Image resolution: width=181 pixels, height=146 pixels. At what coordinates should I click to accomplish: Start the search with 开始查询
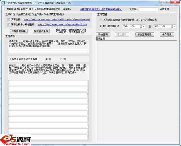coord(103,35)
